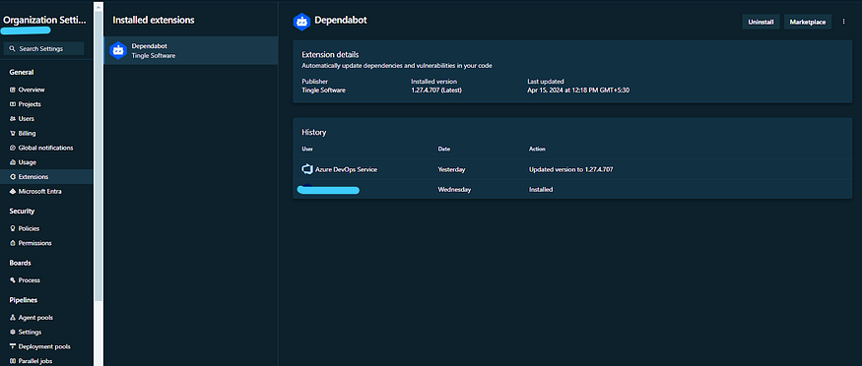Select Dependabot row in installed extensions

191,50
